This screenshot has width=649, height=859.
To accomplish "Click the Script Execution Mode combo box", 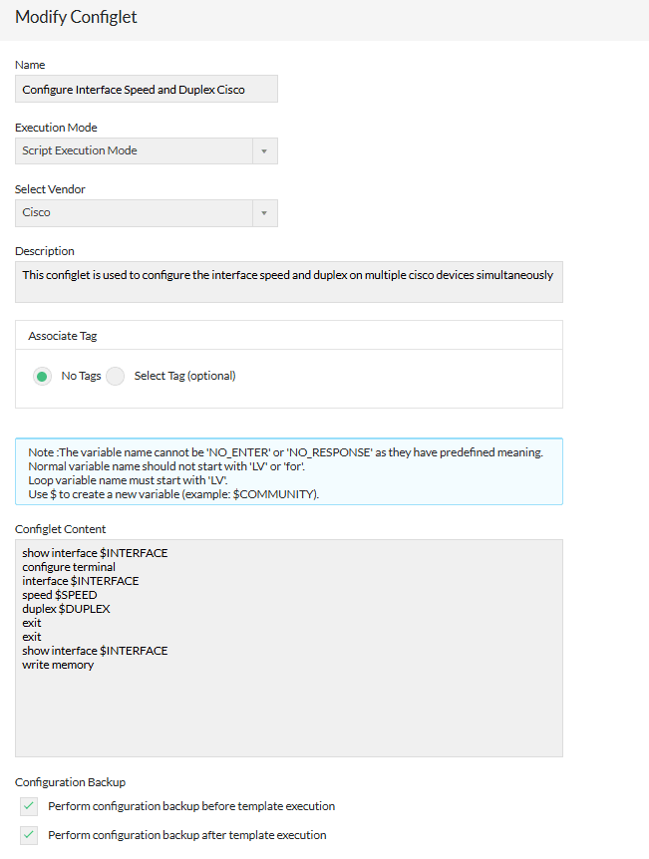I will point(140,150).
